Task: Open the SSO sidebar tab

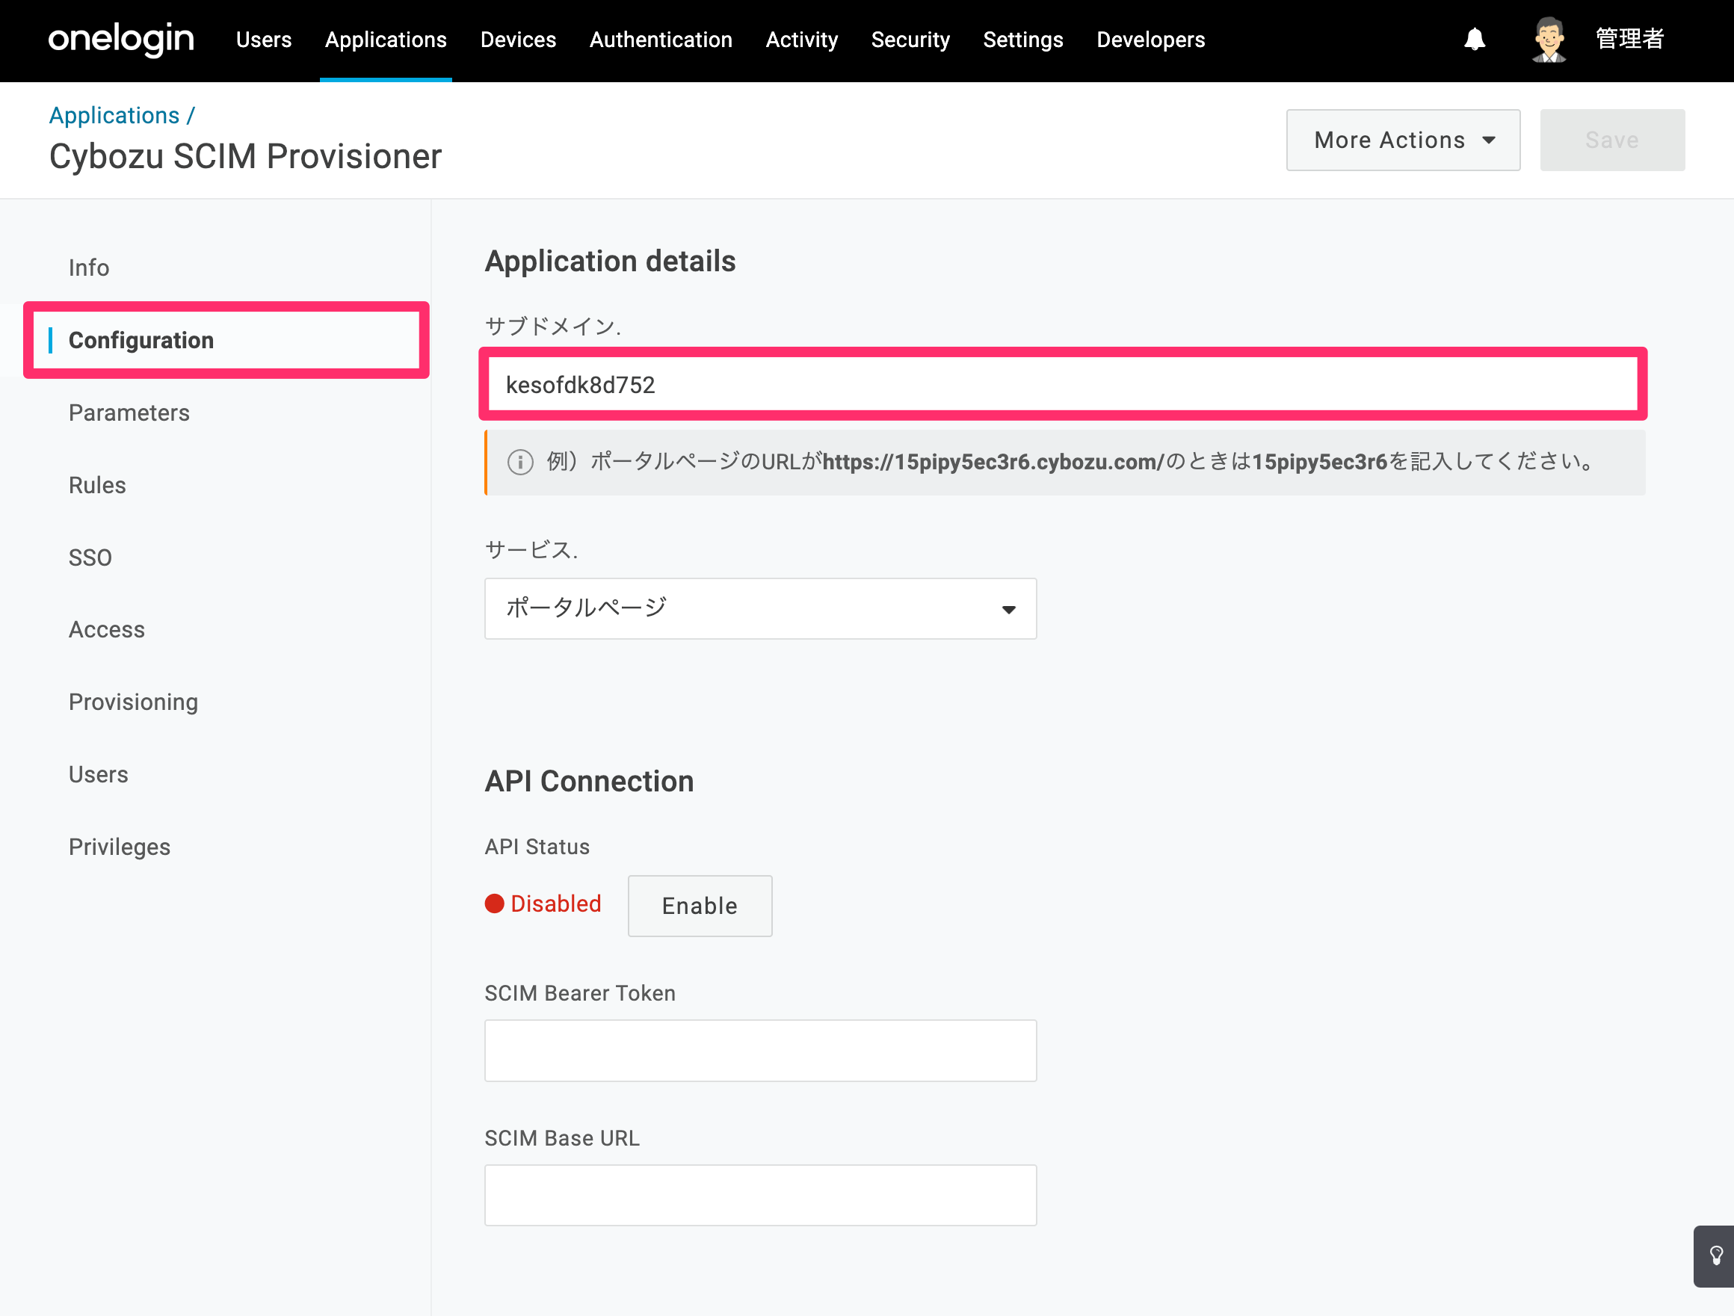Action: pyautogui.click(x=90, y=557)
